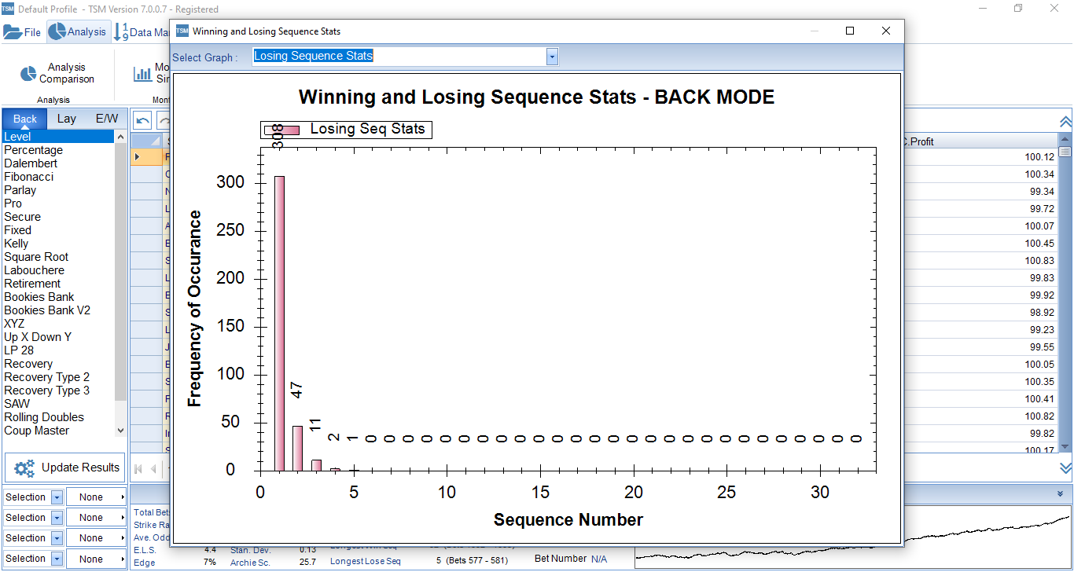Switch to the E/W tab
The height and width of the screenshot is (572, 1074).
pos(107,119)
